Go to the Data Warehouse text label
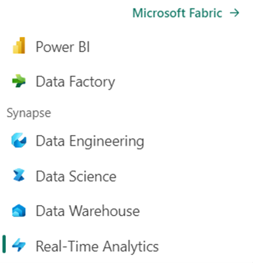 pos(88,211)
